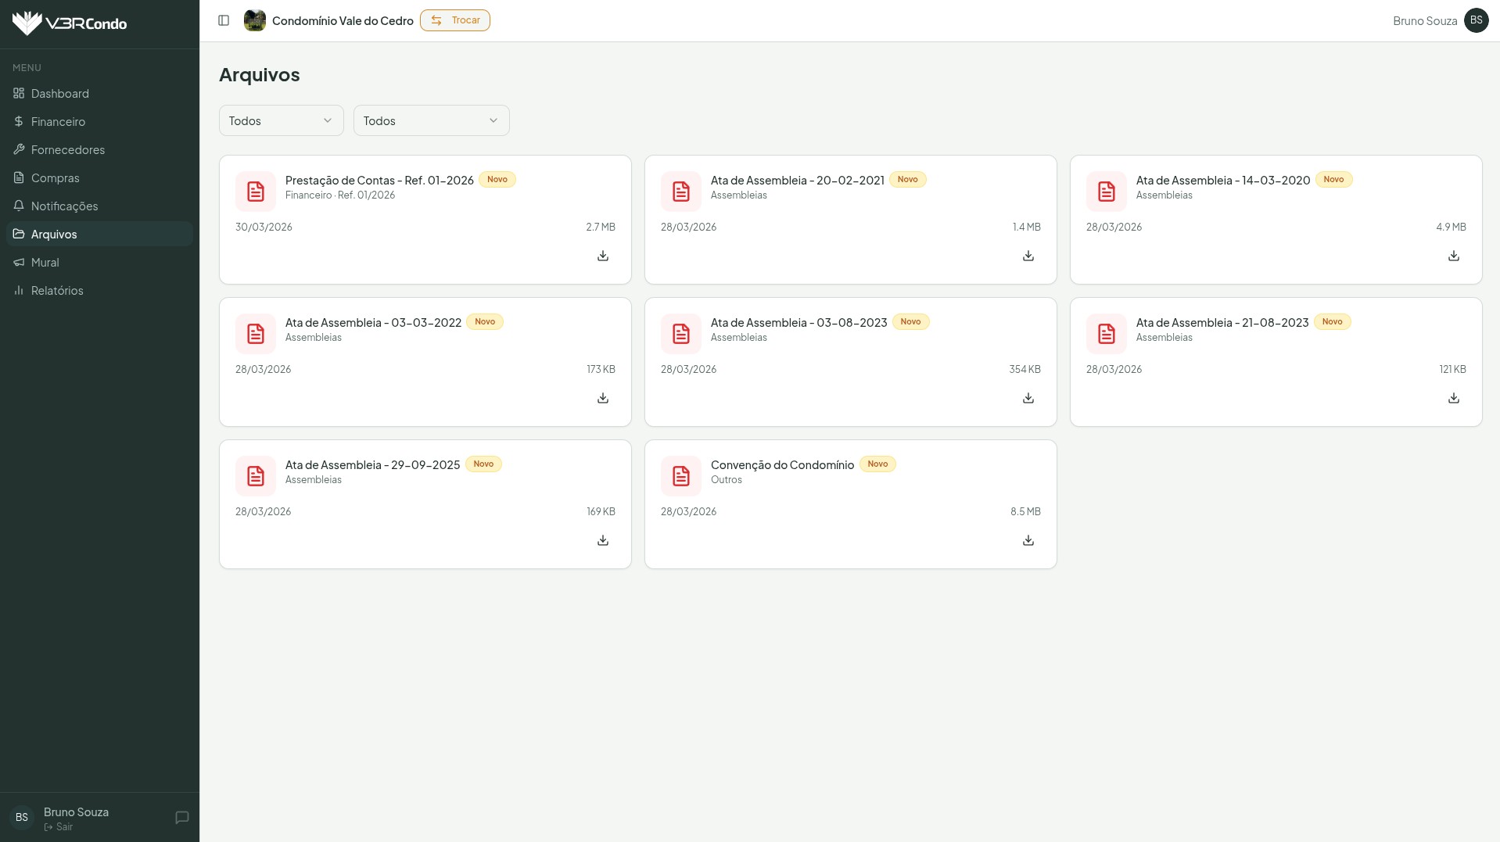
Task: Go to the Financeiro section
Action: (x=58, y=122)
